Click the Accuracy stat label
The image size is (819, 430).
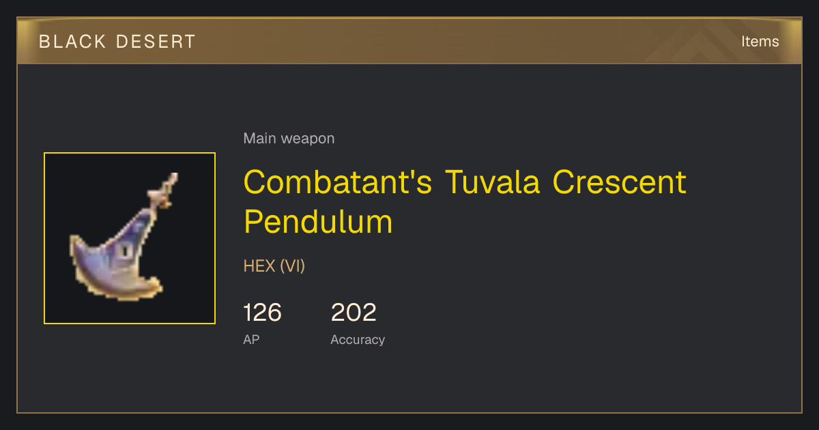tap(358, 340)
